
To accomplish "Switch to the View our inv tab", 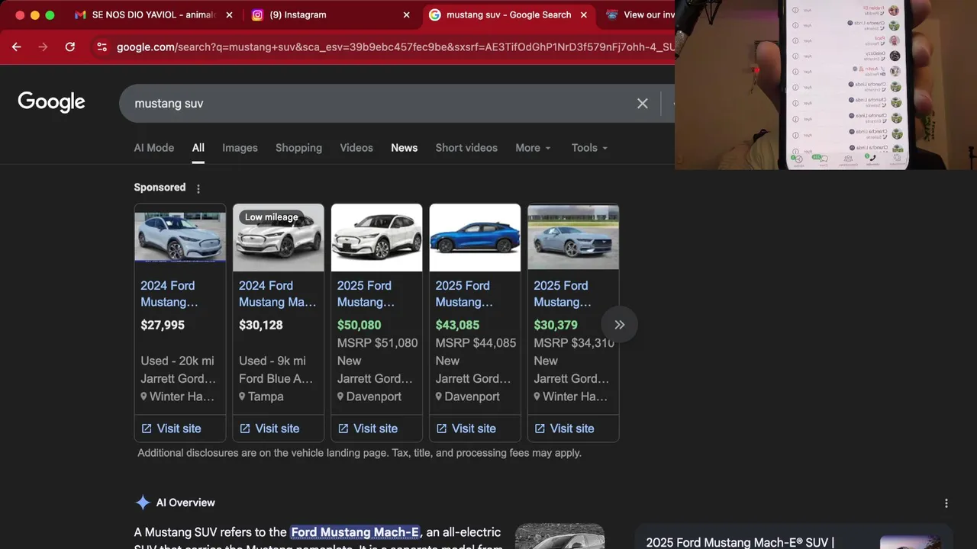I will pyautogui.click(x=637, y=14).
